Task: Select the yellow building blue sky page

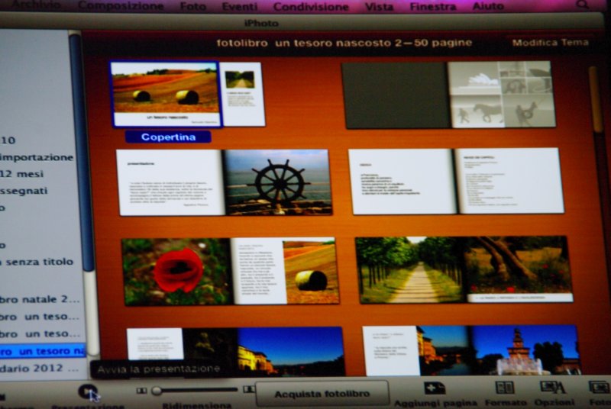Action: point(291,352)
